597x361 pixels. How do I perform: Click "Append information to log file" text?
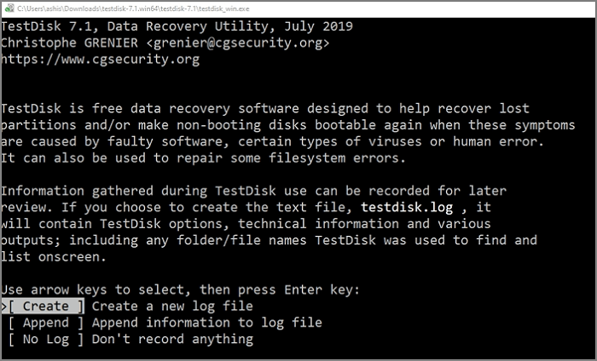point(207,323)
